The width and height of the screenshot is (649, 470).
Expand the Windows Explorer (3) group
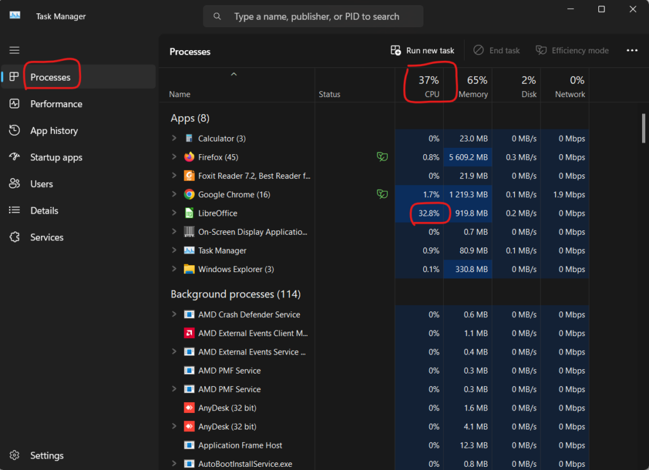(174, 269)
